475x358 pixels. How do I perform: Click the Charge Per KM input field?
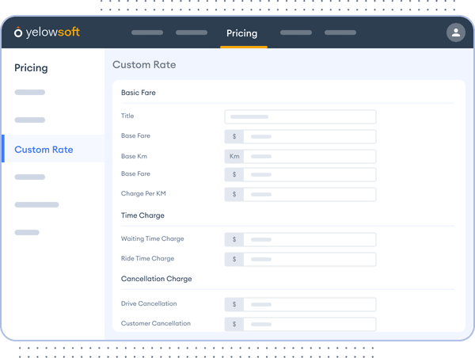[x=310, y=194]
